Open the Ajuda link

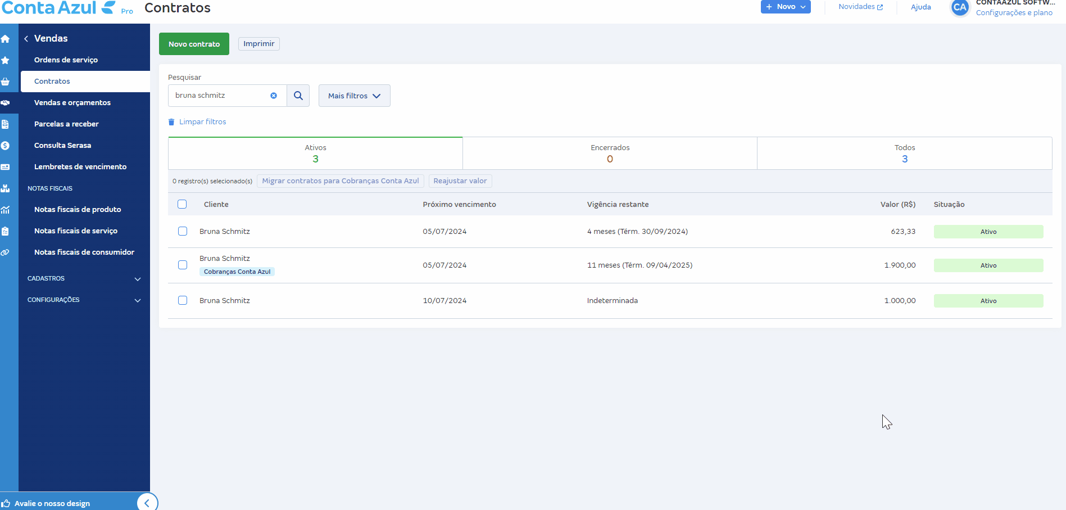click(x=921, y=7)
